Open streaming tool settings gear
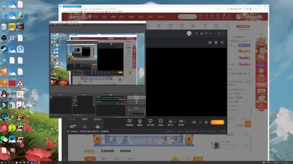This screenshot has height=164, width=293. [206, 122]
